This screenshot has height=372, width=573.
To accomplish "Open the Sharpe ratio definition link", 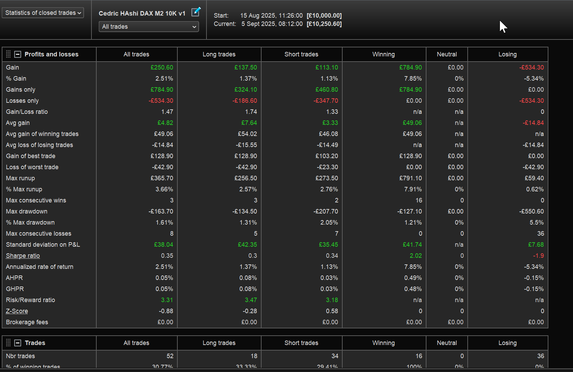I will pos(23,256).
